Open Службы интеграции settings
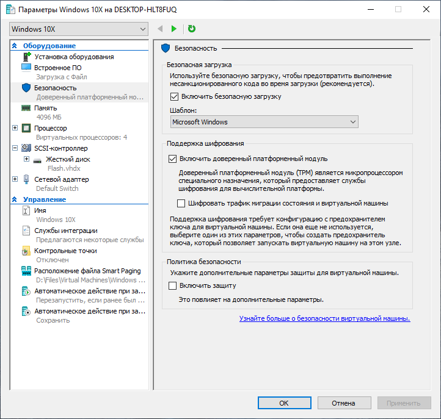Image resolution: width=441 pixels, height=419 pixels. click(x=66, y=231)
